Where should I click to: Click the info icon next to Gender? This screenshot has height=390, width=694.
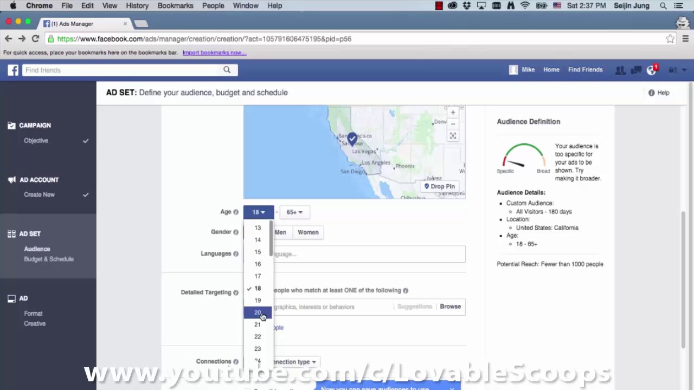pos(236,232)
